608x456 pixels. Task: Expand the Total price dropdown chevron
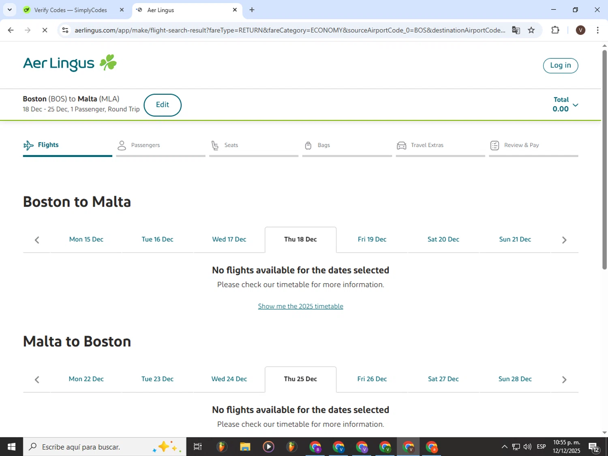(x=575, y=105)
